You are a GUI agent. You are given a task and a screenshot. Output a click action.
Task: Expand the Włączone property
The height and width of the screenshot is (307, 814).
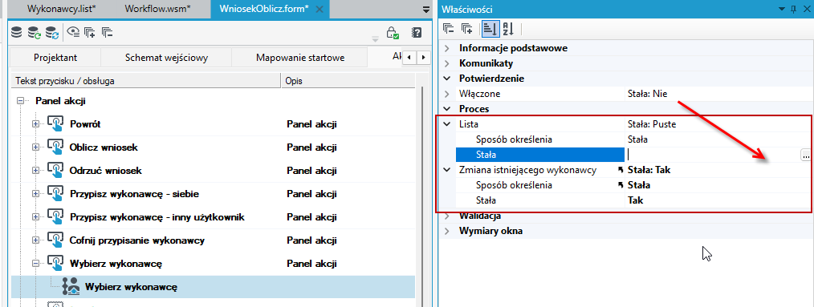(447, 94)
